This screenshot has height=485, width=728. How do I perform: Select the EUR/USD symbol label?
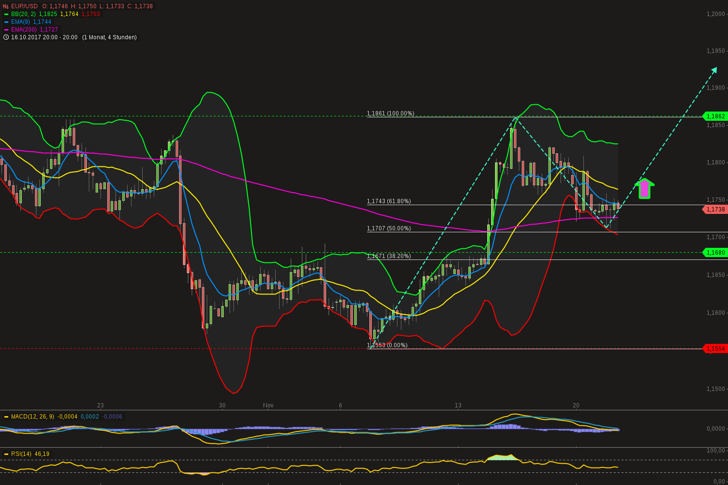pos(24,6)
